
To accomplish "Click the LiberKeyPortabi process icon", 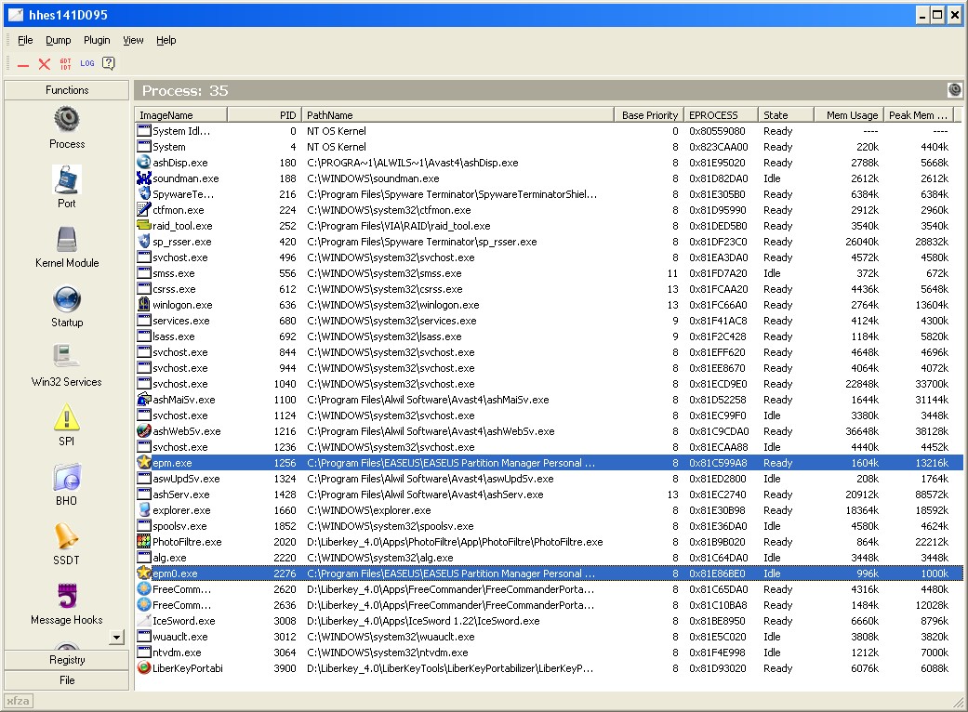I will pyautogui.click(x=144, y=667).
